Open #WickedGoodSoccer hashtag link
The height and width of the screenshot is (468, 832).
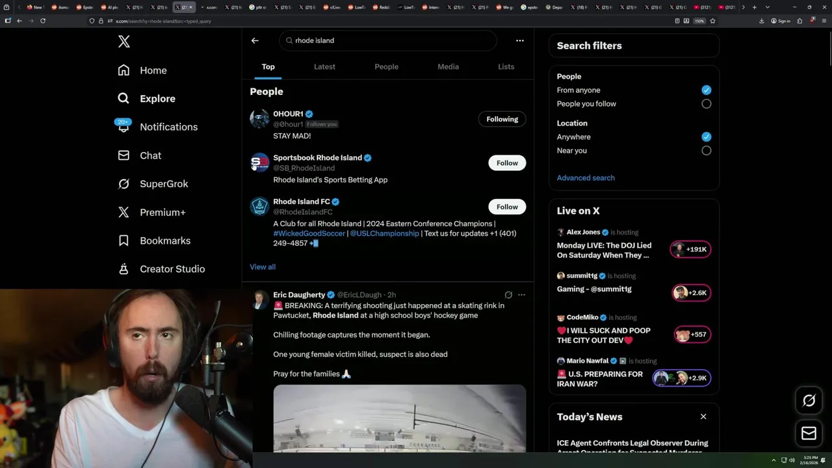click(309, 233)
